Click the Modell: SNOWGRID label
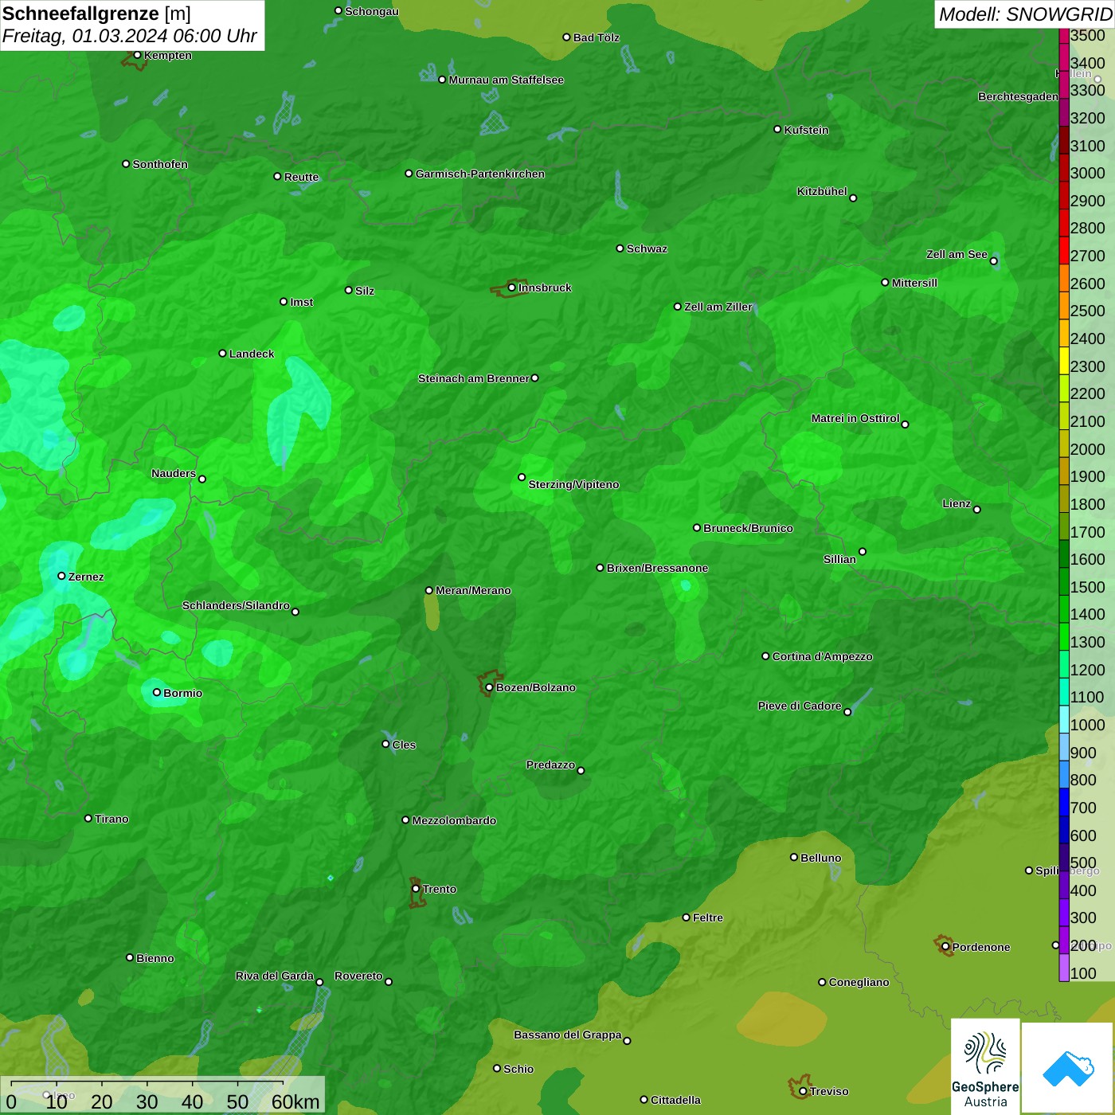 pos(1025,14)
